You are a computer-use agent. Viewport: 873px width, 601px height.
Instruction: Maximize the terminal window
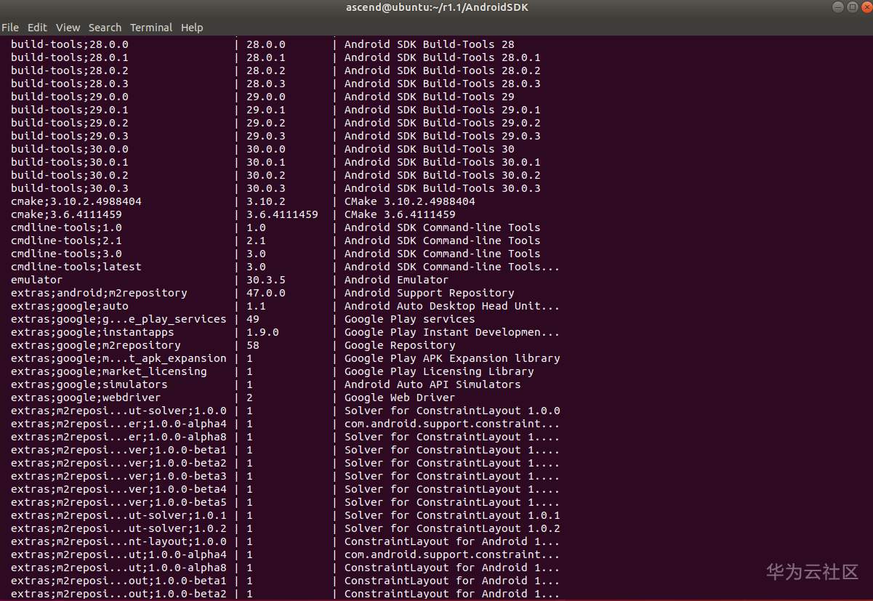click(851, 7)
